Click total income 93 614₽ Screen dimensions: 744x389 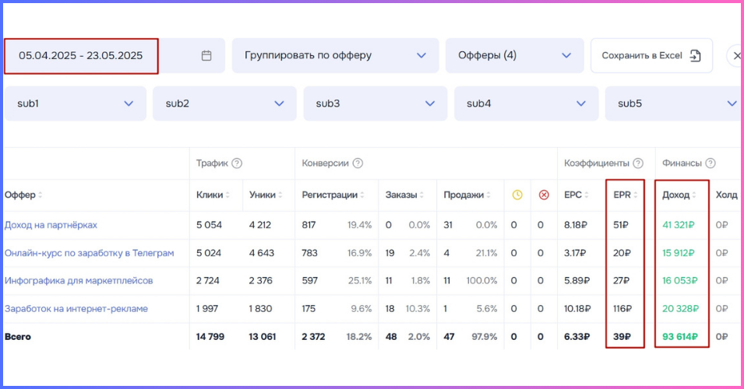click(680, 337)
